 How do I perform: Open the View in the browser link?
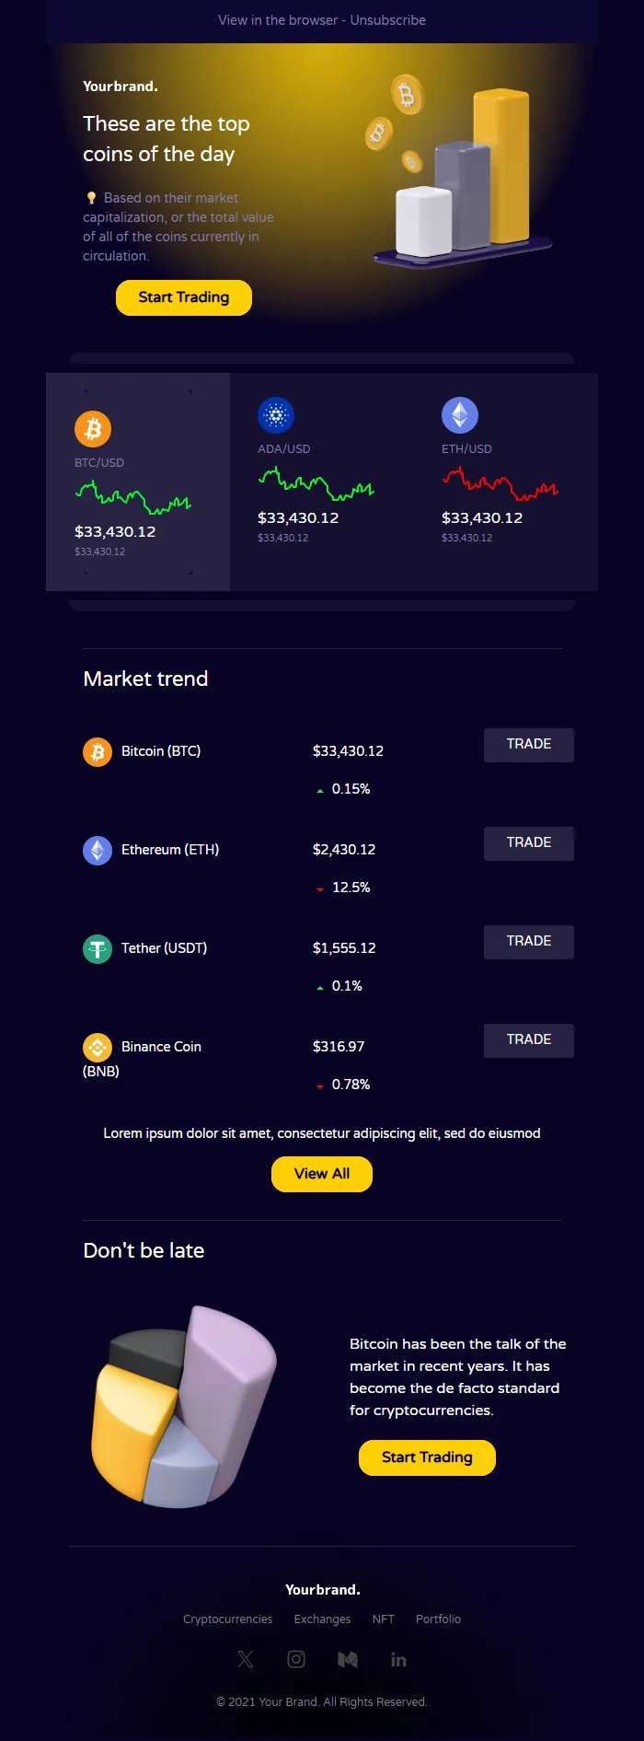pos(278,20)
